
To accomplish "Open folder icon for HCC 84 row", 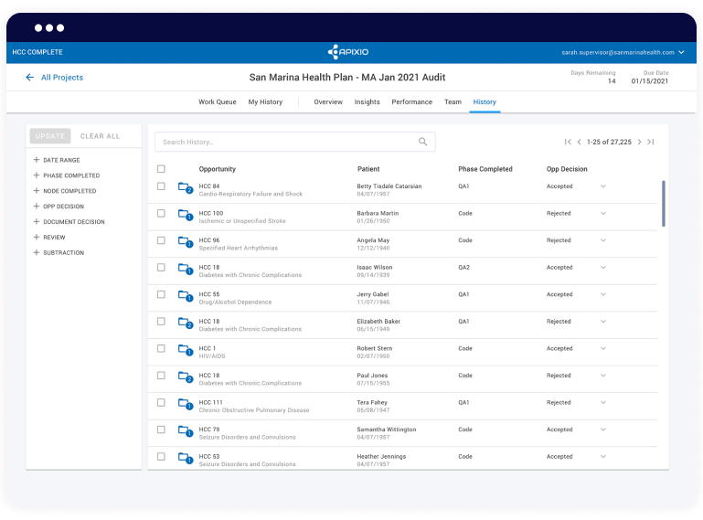I will (186, 187).
